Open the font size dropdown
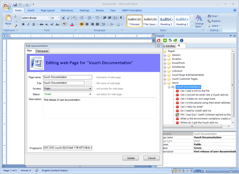 click(x=59, y=18)
